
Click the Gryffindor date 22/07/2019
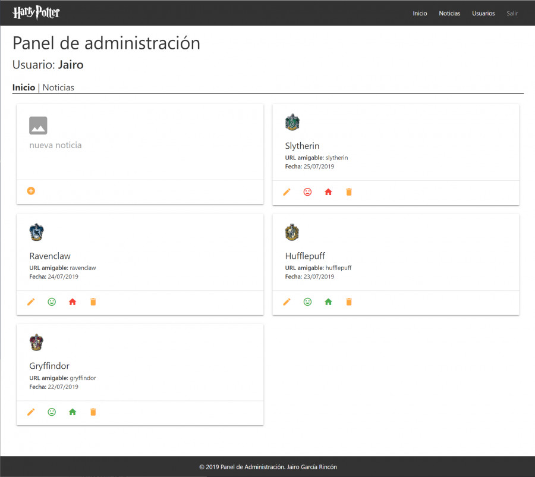pyautogui.click(x=63, y=387)
